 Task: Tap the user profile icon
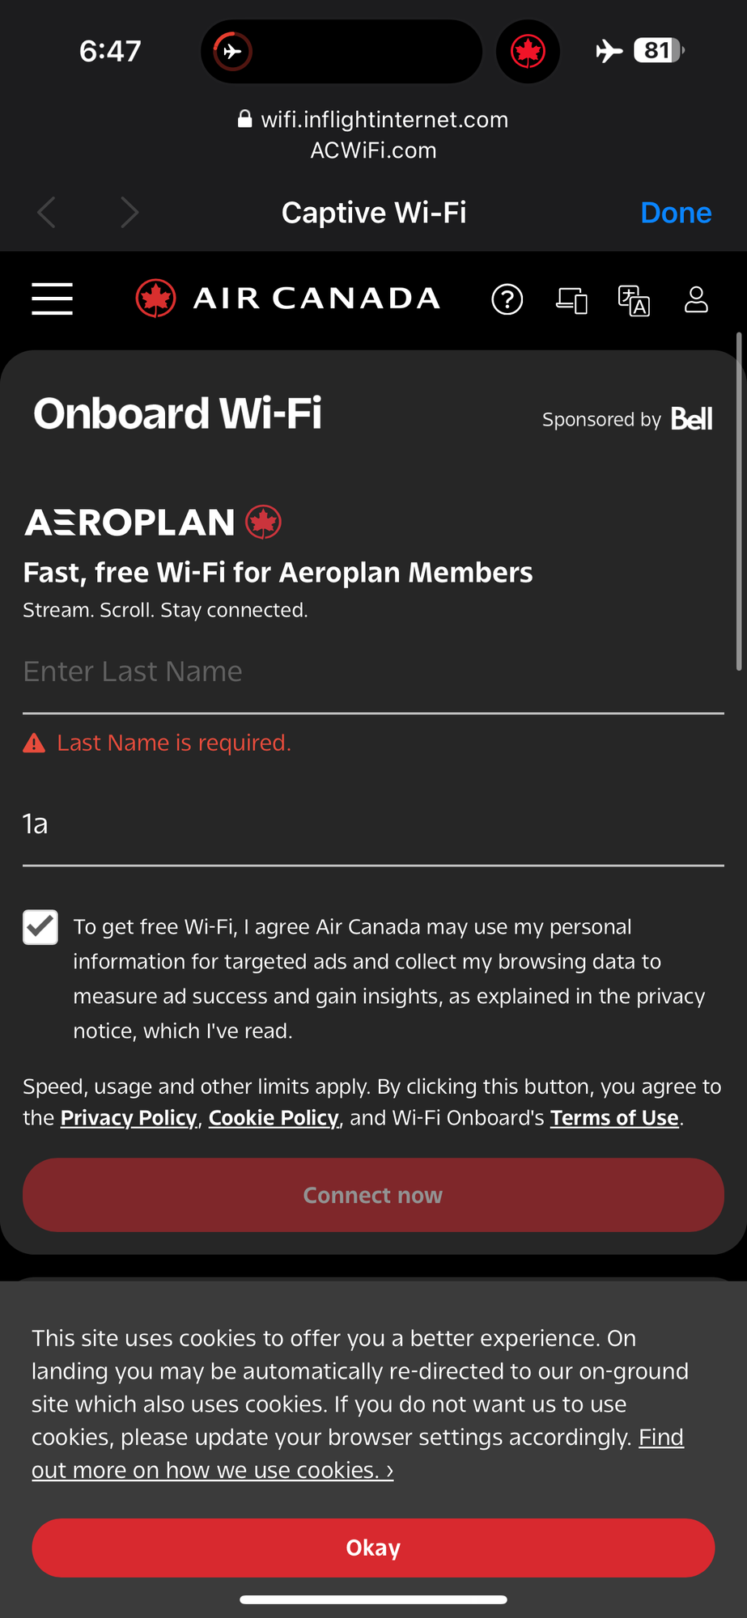pos(696,299)
